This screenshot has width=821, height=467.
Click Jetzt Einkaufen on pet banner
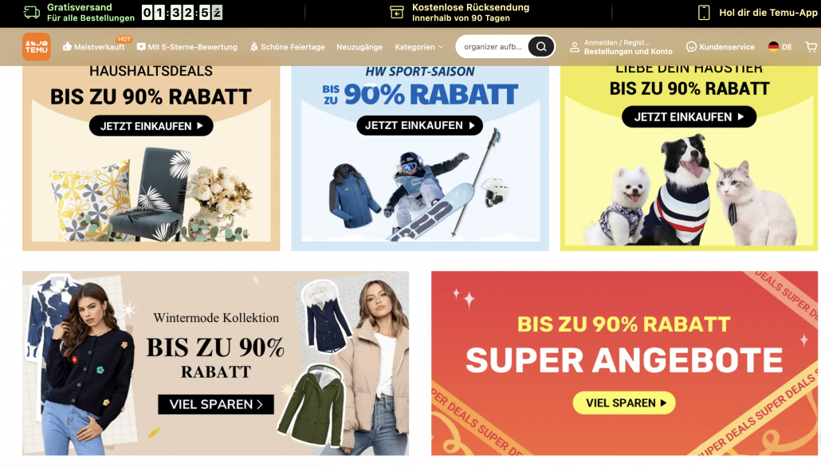(689, 116)
